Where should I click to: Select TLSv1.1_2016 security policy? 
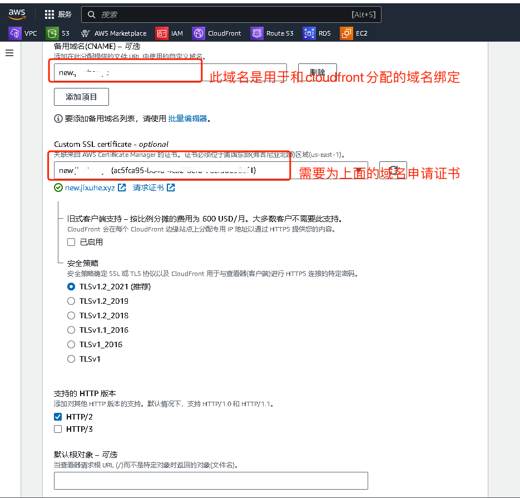tap(71, 330)
